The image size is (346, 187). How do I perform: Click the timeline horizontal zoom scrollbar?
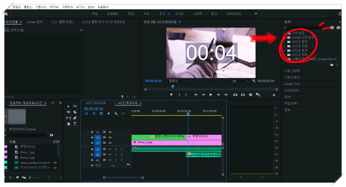coord(123,178)
